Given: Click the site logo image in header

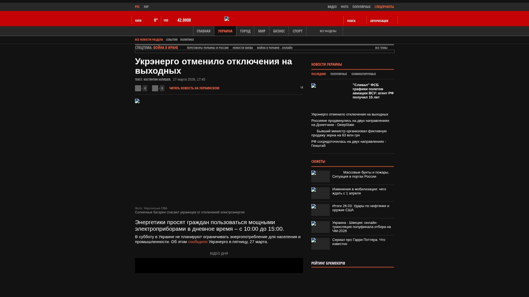Looking at the screenshot, I should pyautogui.click(x=227, y=19).
